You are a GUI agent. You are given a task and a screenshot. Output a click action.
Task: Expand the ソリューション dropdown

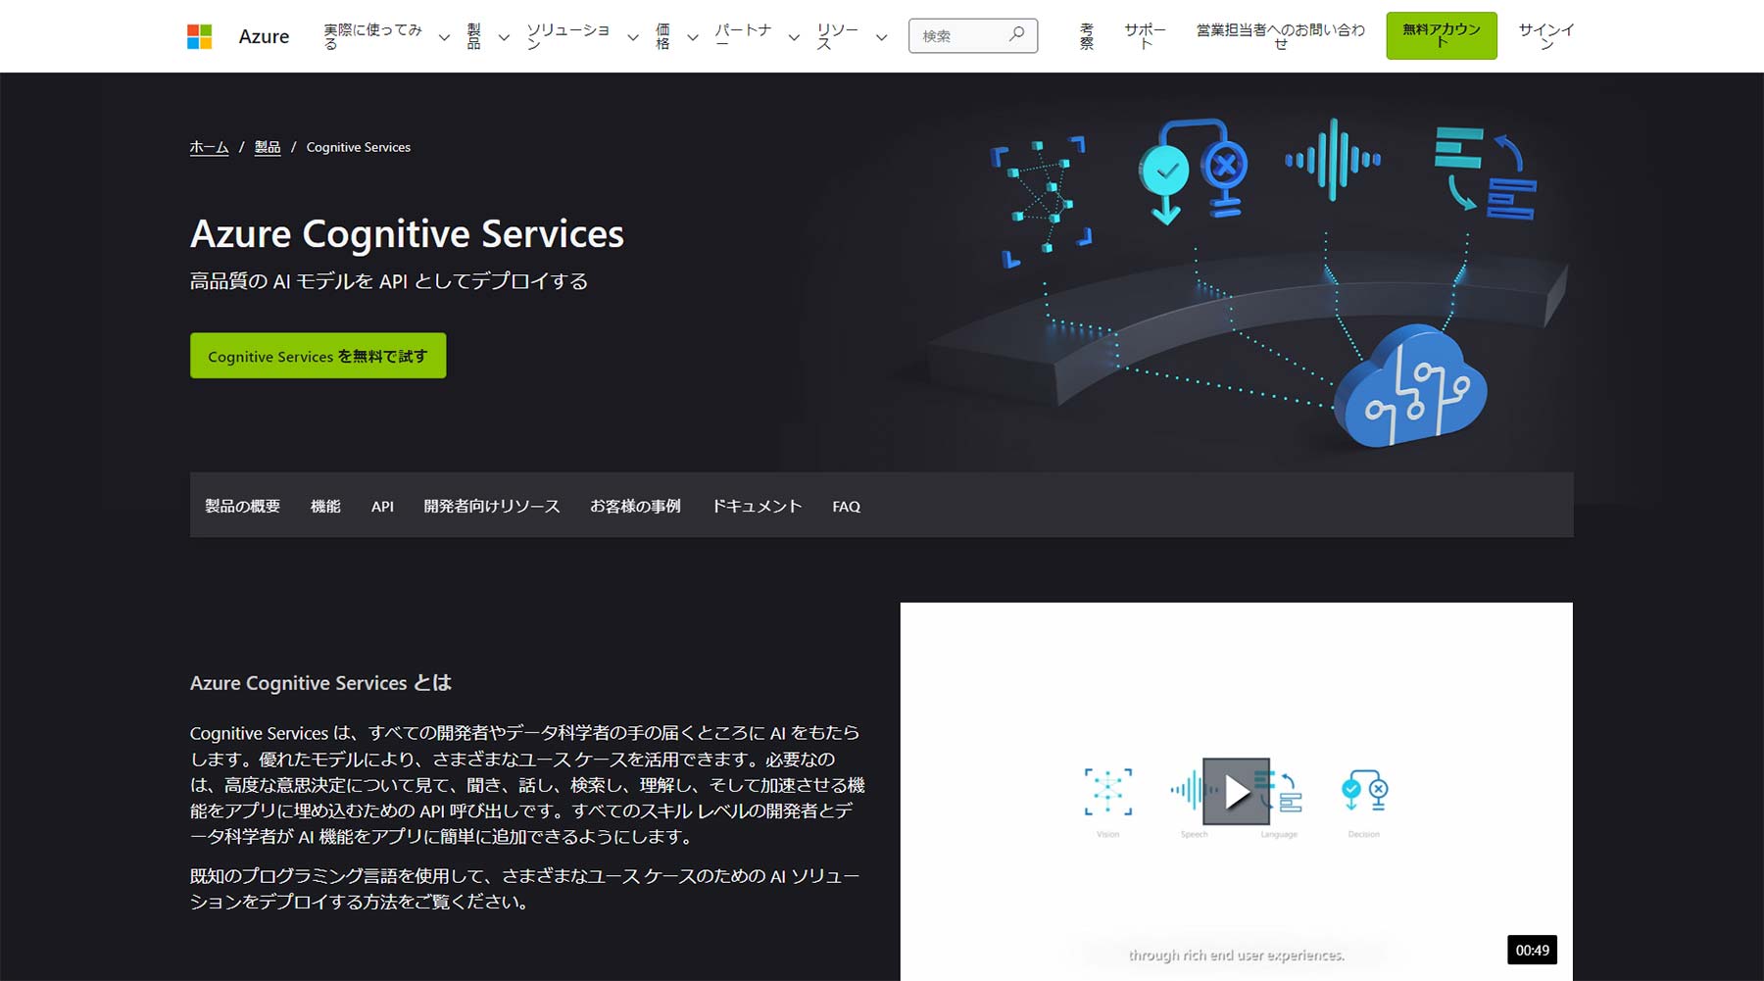[582, 36]
